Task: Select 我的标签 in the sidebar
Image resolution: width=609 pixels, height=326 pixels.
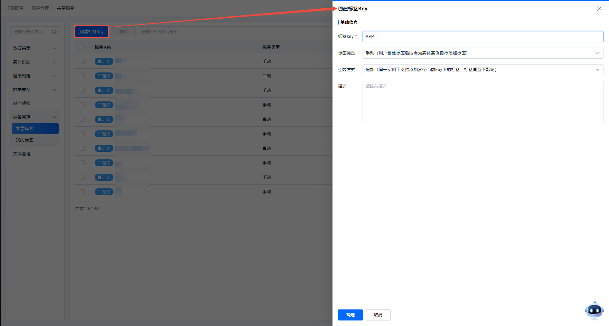Action: (25, 140)
